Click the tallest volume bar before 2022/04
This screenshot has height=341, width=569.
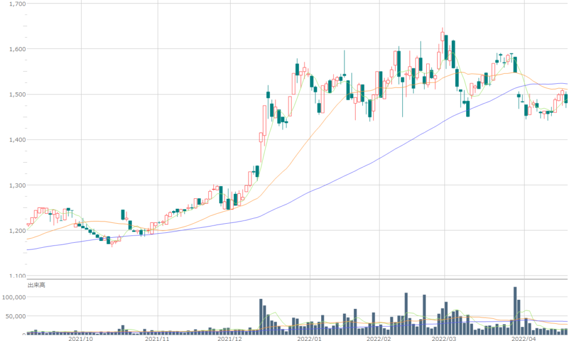click(x=515, y=310)
